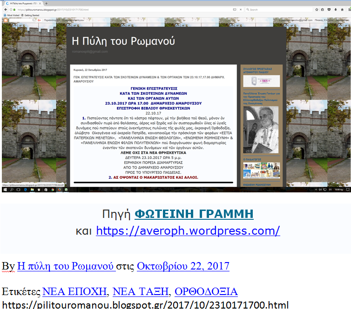Bookmark this page with the star icon
The width and height of the screenshot is (351, 309).
317,9
